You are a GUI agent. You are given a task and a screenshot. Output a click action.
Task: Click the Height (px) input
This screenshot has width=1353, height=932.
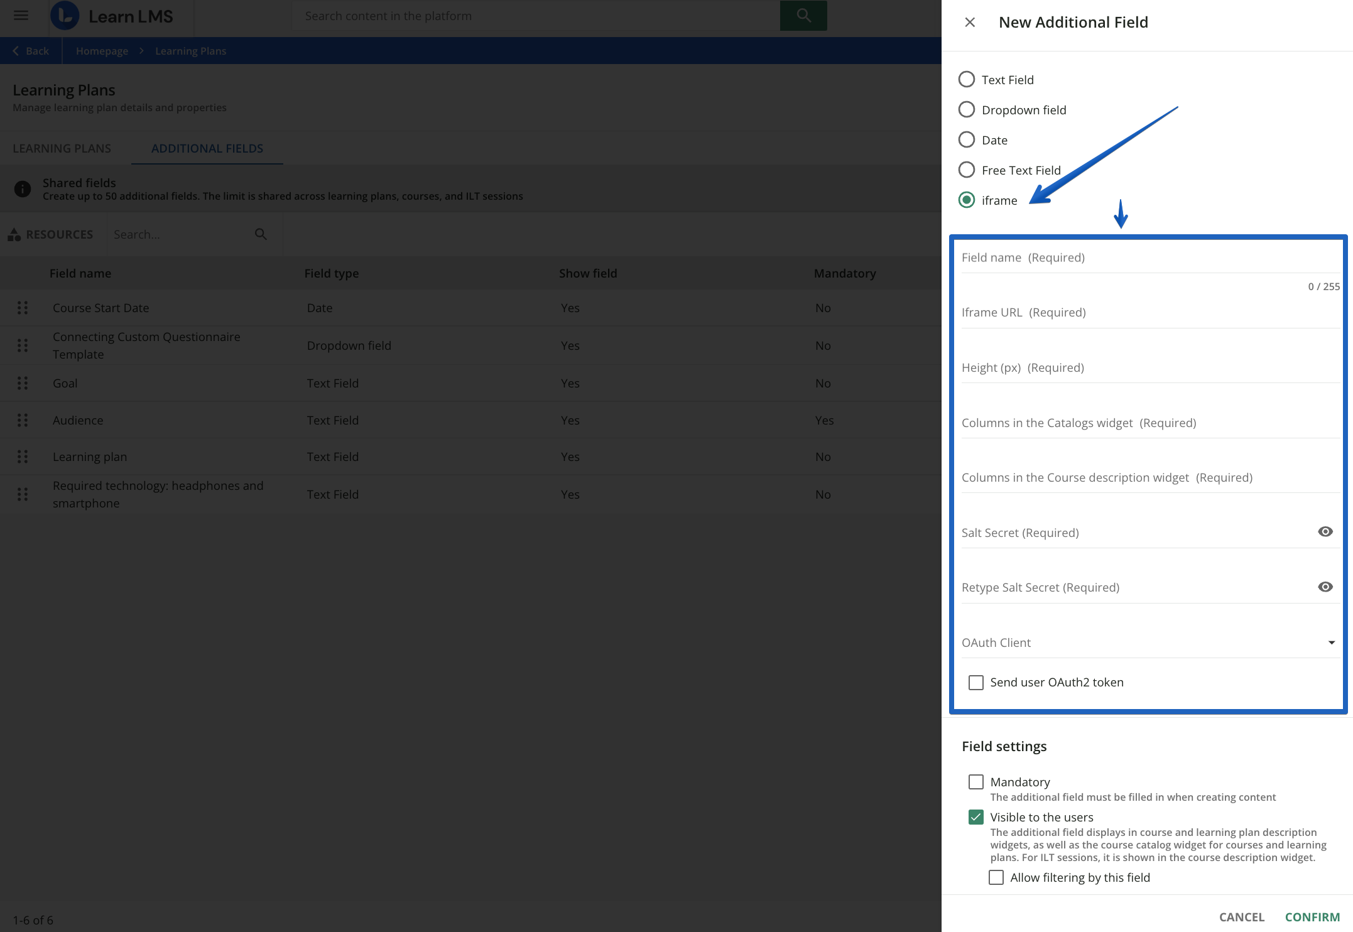coord(1150,368)
